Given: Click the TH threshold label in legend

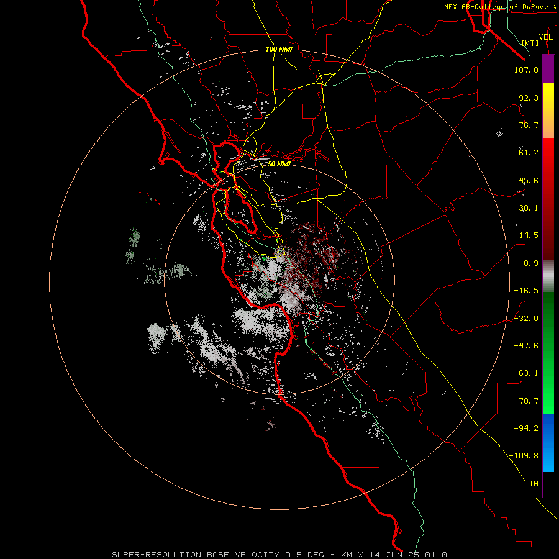Looking at the screenshot, I should click(x=534, y=484).
